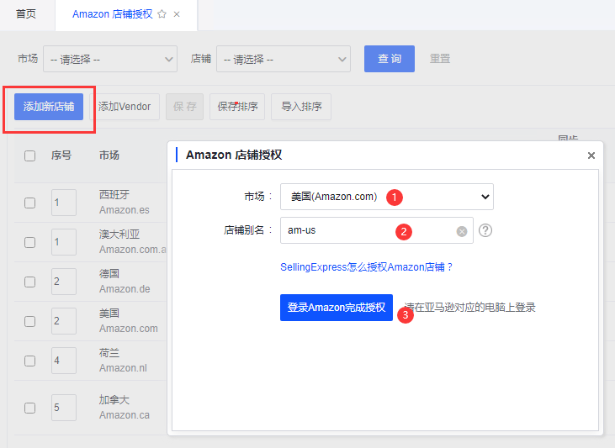Image resolution: width=615 pixels, height=448 pixels.
Task: Click the 保存排序 button
Action: [237, 107]
